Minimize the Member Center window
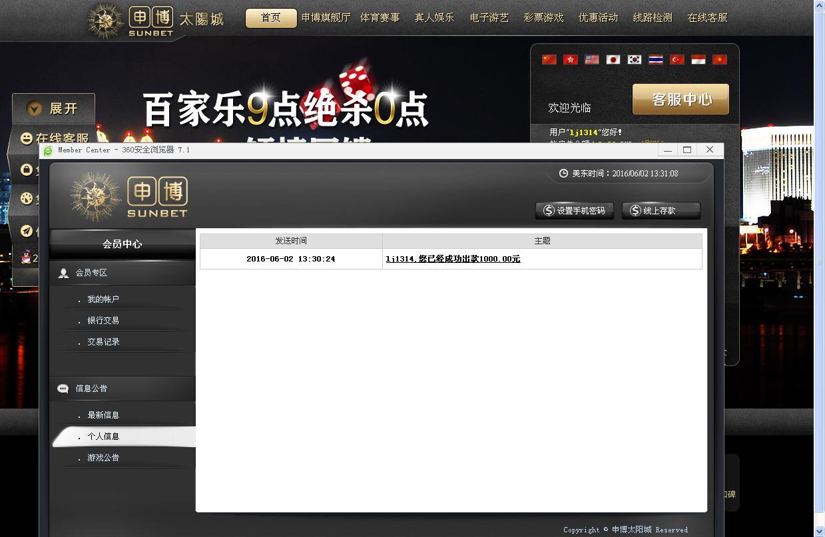 click(x=668, y=150)
